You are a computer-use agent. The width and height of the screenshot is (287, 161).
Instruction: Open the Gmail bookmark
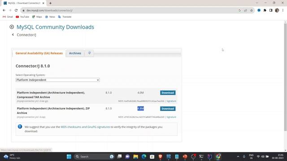pos(8,17)
